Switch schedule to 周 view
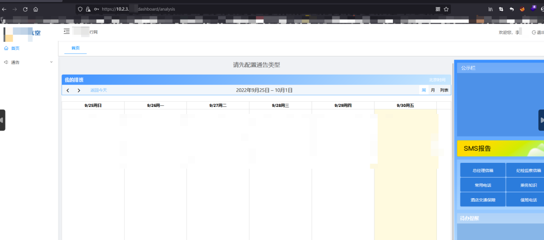This screenshot has height=240, width=544. click(424, 90)
